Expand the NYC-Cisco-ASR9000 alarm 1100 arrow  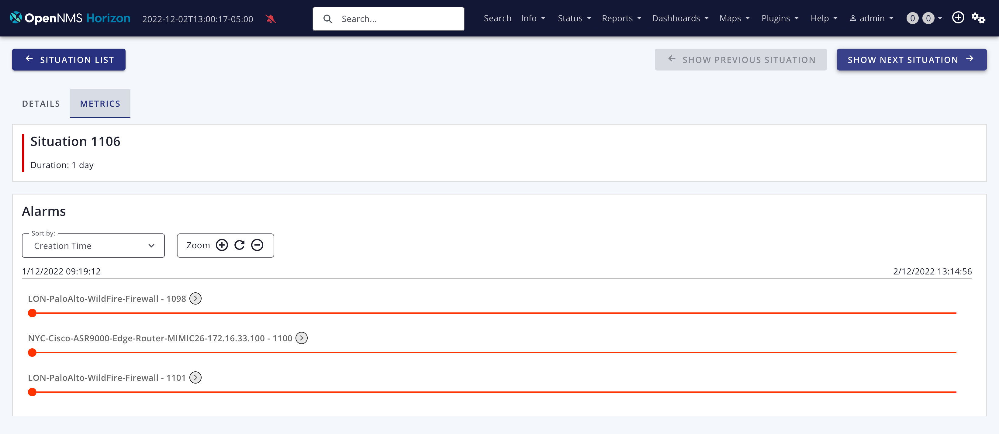pyautogui.click(x=302, y=338)
